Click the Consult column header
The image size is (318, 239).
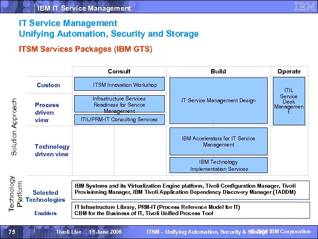119,71
